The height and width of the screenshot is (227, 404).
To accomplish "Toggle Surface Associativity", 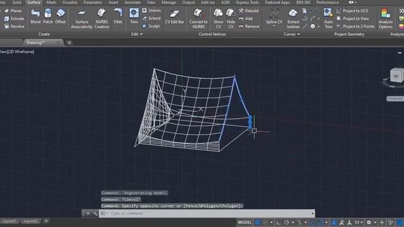I will [81, 18].
